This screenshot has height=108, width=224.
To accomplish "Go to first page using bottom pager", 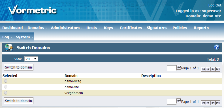I will pos(203,103).
